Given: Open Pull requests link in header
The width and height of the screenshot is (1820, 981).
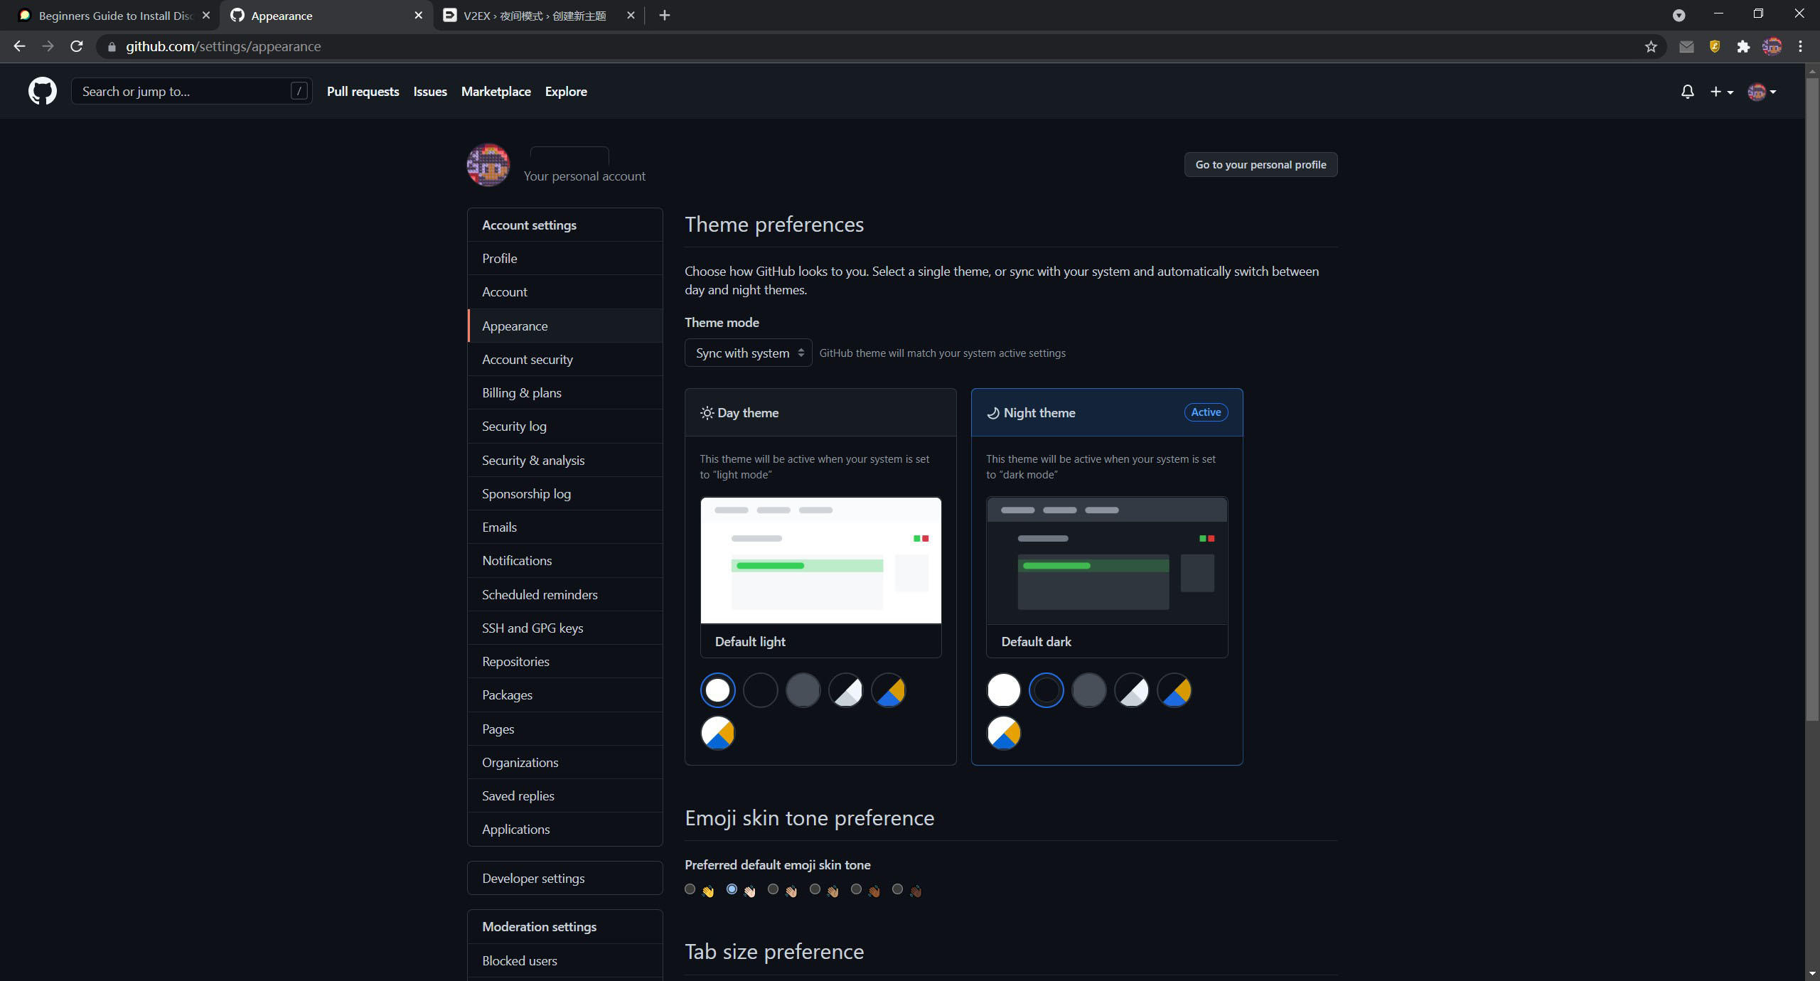Looking at the screenshot, I should point(363,92).
